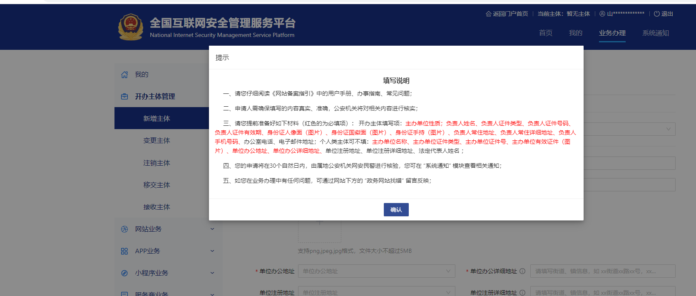Click 当前主体: 暂无主体 text in header
This screenshot has height=296, width=696.
564,14
